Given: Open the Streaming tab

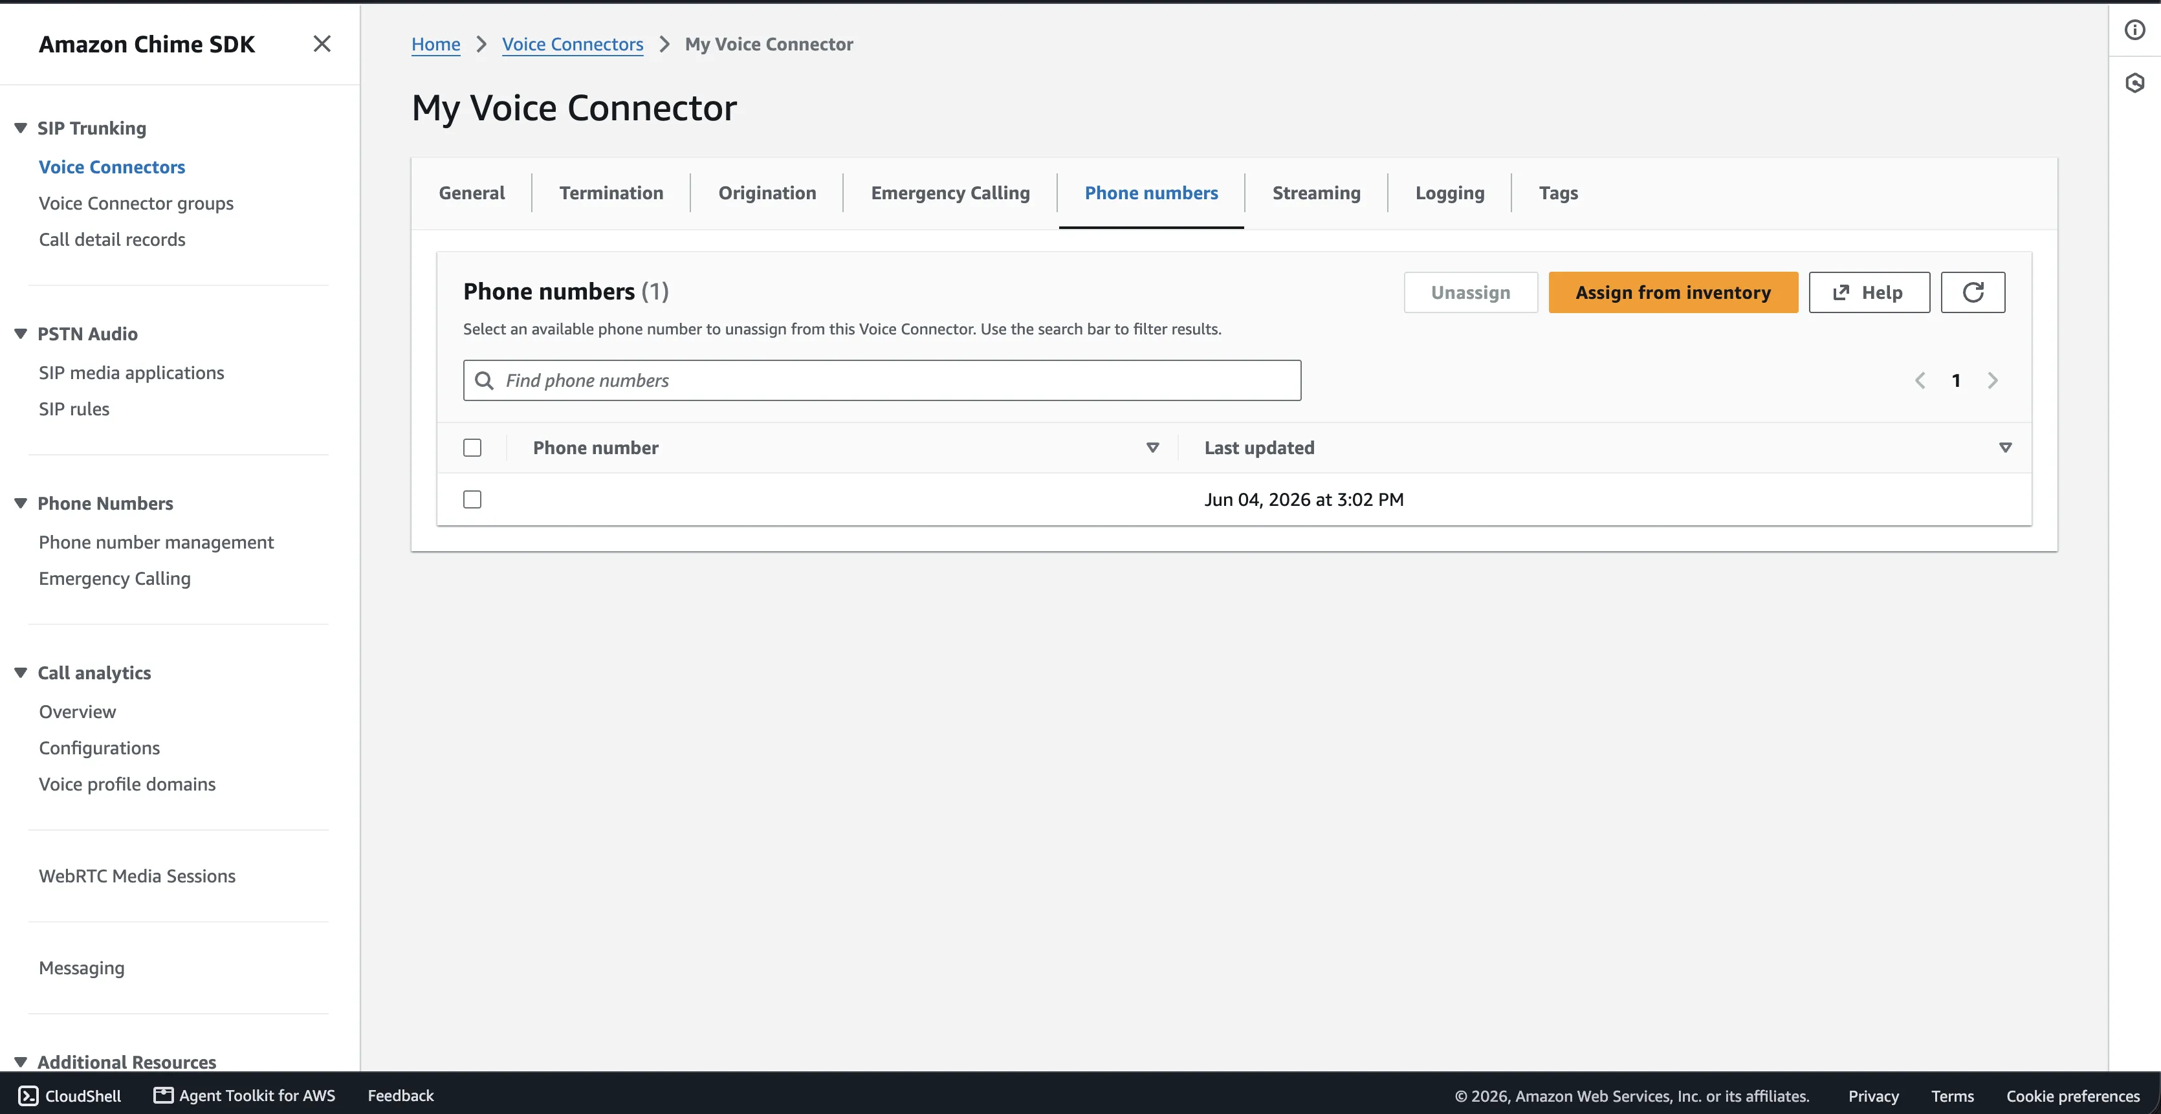Looking at the screenshot, I should [x=1316, y=193].
